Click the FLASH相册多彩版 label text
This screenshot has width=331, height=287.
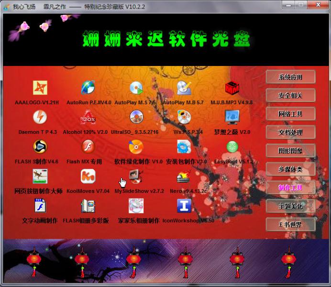click(x=86, y=221)
